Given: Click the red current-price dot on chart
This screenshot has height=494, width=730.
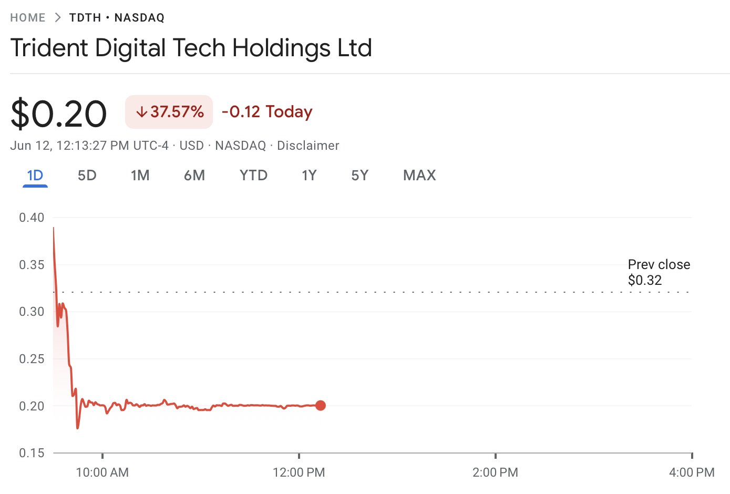Looking at the screenshot, I should point(321,405).
